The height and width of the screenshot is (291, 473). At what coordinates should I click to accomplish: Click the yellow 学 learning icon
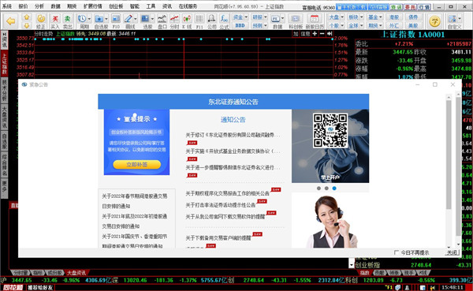pyautogui.click(x=434, y=21)
